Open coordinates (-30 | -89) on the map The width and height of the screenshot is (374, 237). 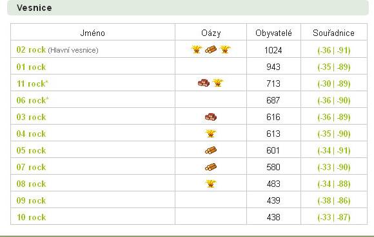pos(333,83)
